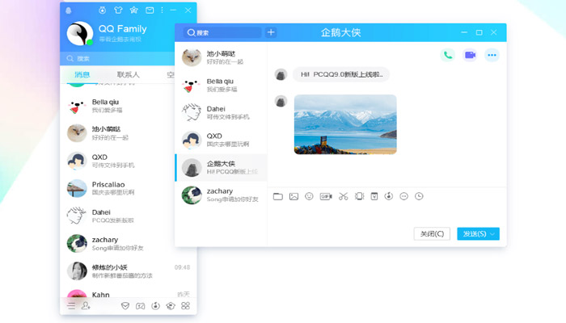Click the send file folder icon

coord(278,196)
